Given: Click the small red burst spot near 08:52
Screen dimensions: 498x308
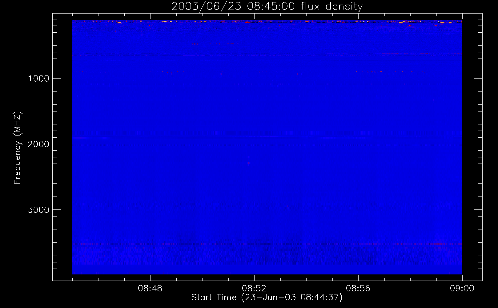Looking at the screenshot, I should click(249, 163).
